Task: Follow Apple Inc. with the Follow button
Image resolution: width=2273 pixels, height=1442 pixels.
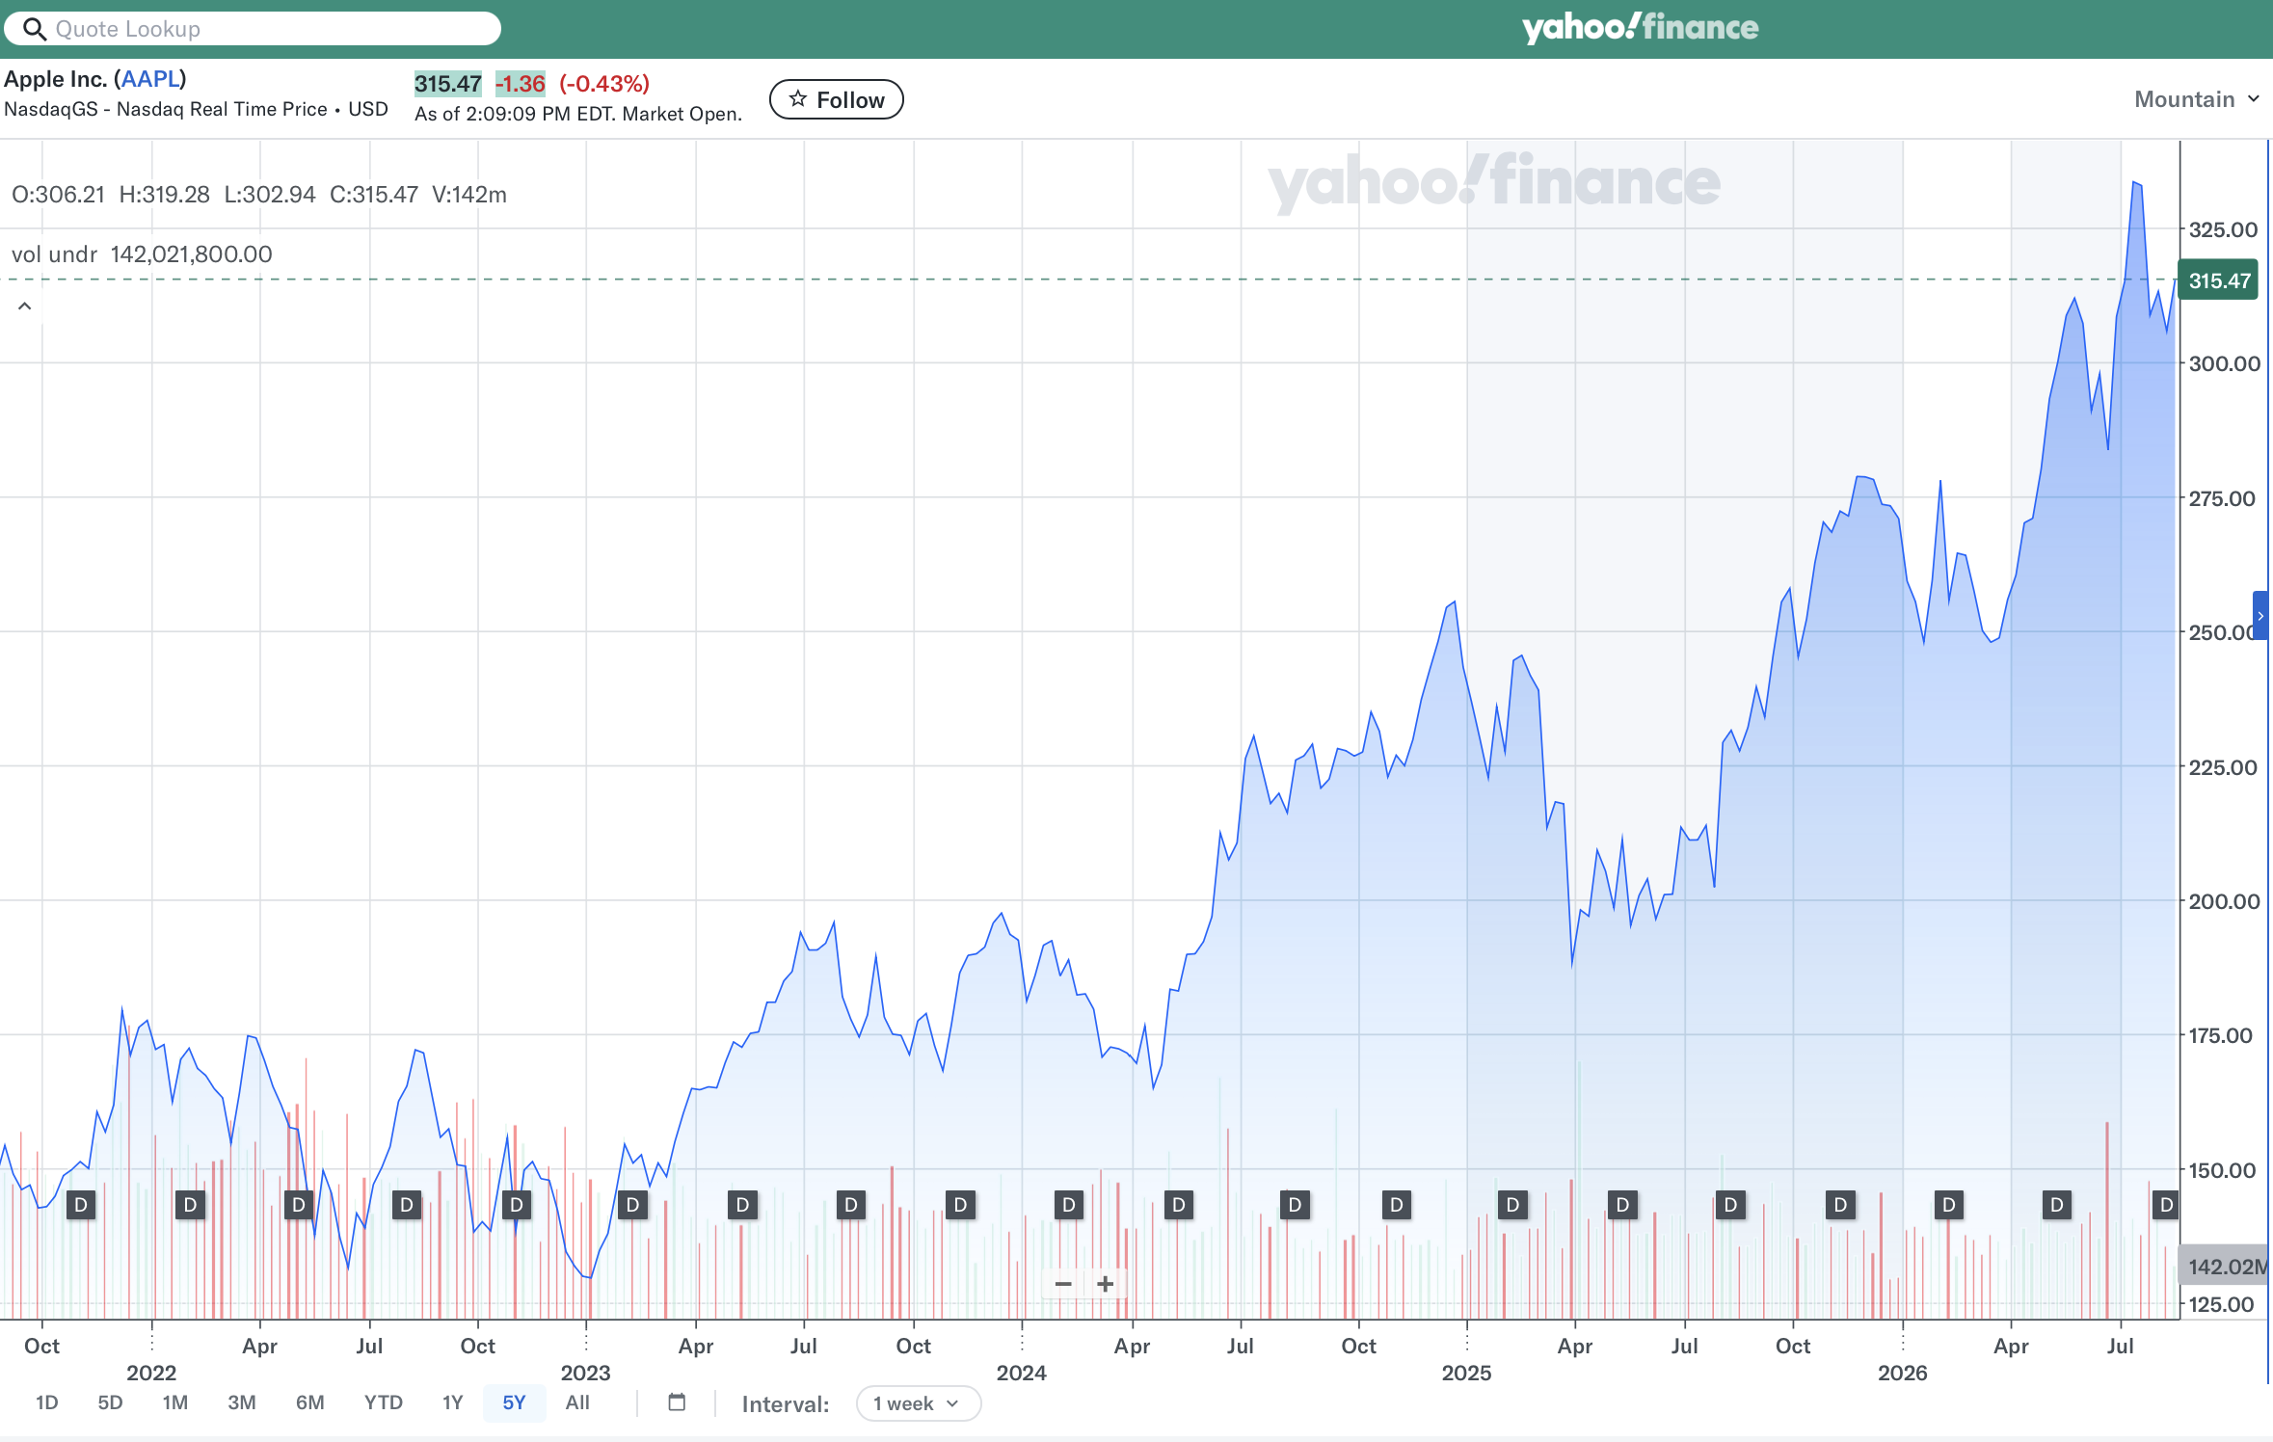Action: [837, 99]
